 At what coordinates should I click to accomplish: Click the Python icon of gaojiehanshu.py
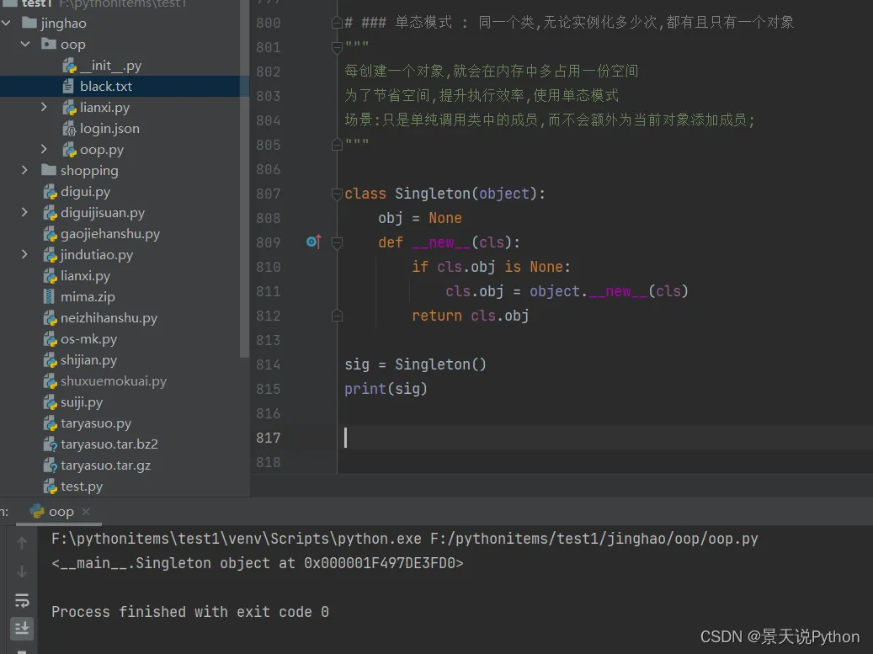[50, 234]
